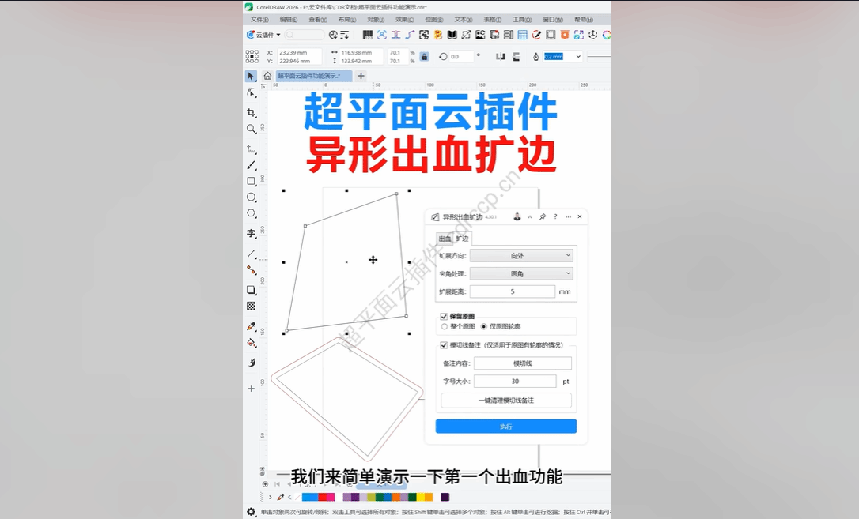Select the Interactive fill bucket tool
Screen dimensions: 859x519
251,344
